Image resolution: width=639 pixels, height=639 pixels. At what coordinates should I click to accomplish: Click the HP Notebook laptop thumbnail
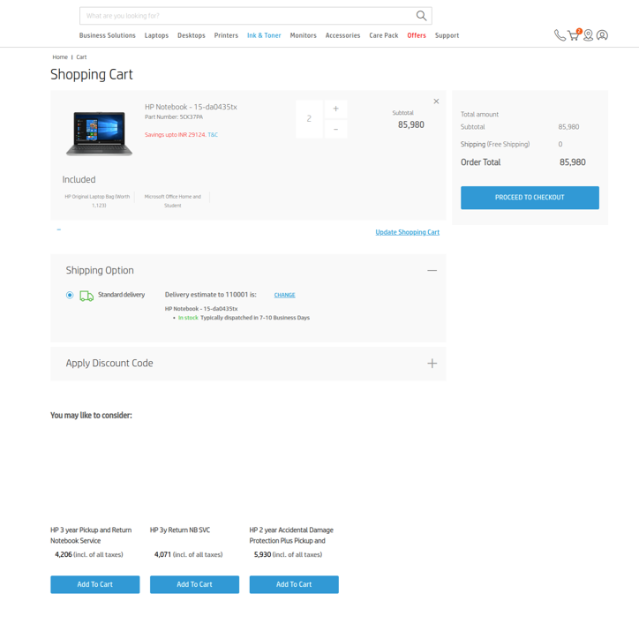99,133
